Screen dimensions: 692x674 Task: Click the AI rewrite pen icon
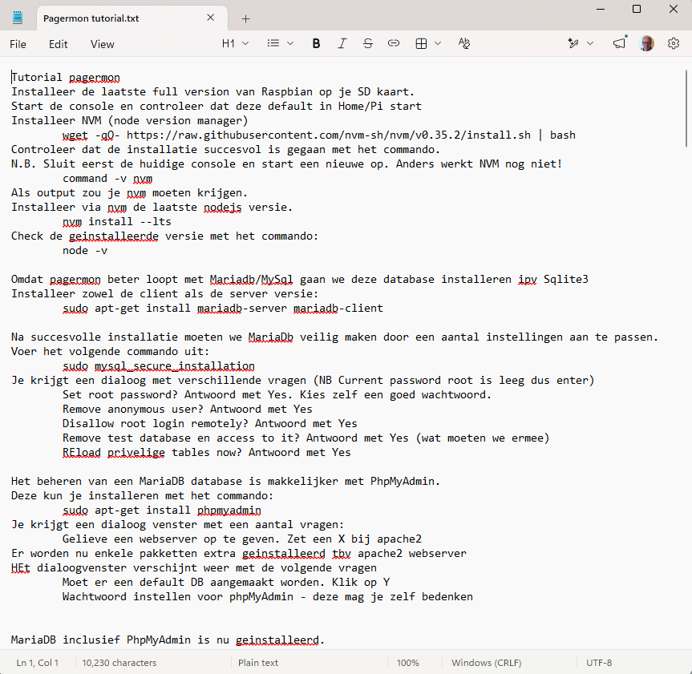573,43
